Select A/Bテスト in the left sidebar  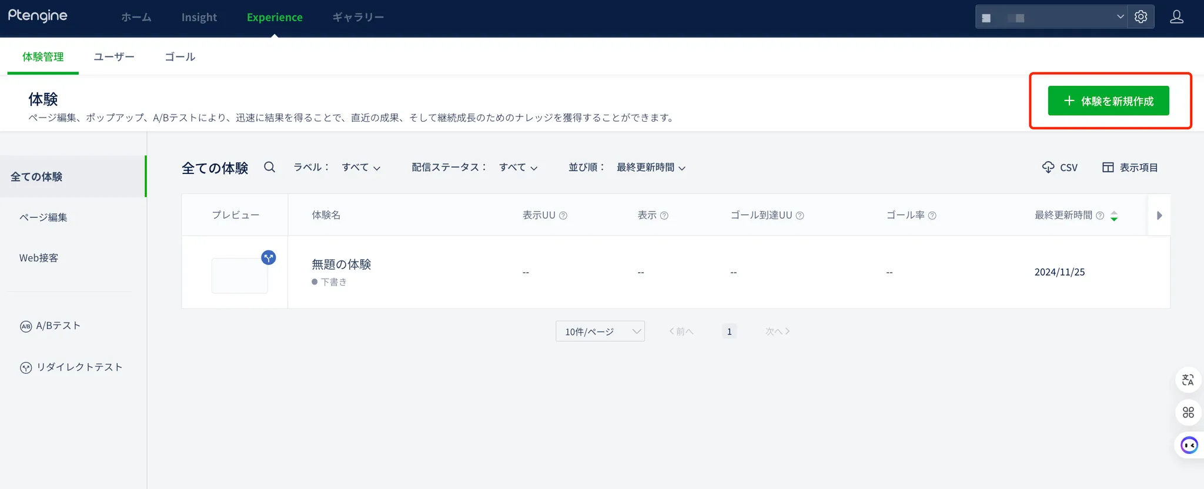point(58,326)
